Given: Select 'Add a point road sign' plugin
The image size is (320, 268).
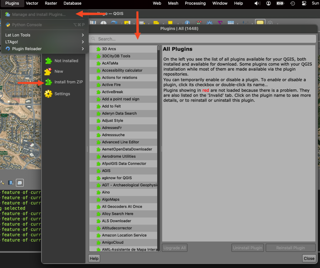Looking at the screenshot, I should [x=123, y=99].
